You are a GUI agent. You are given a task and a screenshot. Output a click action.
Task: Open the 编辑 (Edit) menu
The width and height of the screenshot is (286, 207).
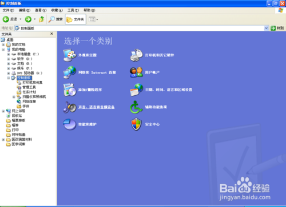point(25,10)
